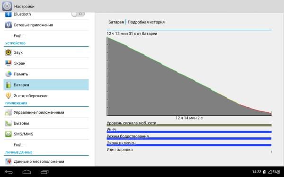
Task: Open Экран settings
Action: pos(46,63)
